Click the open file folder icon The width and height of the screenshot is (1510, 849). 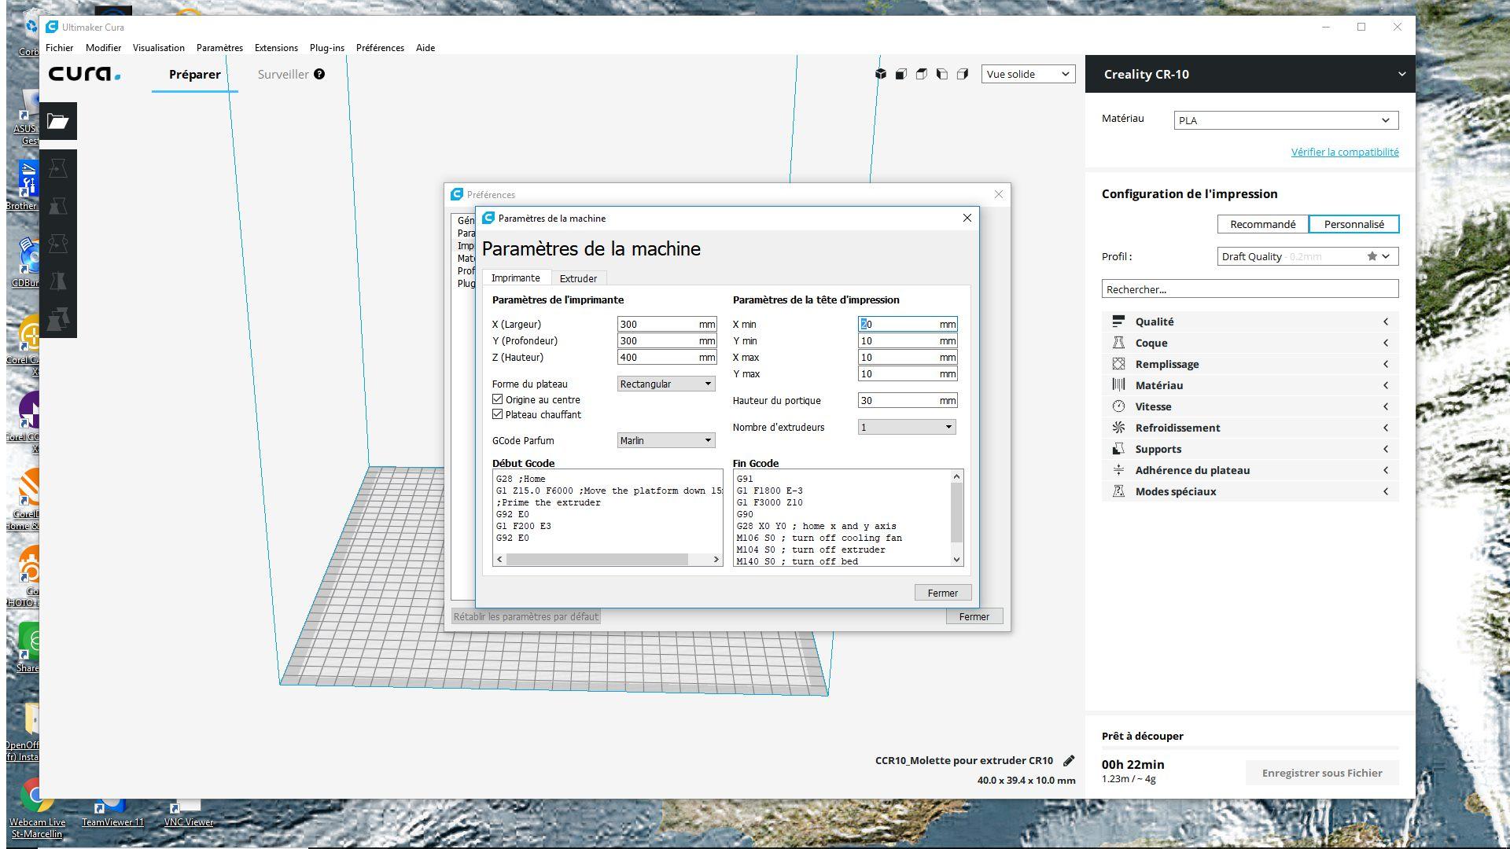click(x=57, y=121)
